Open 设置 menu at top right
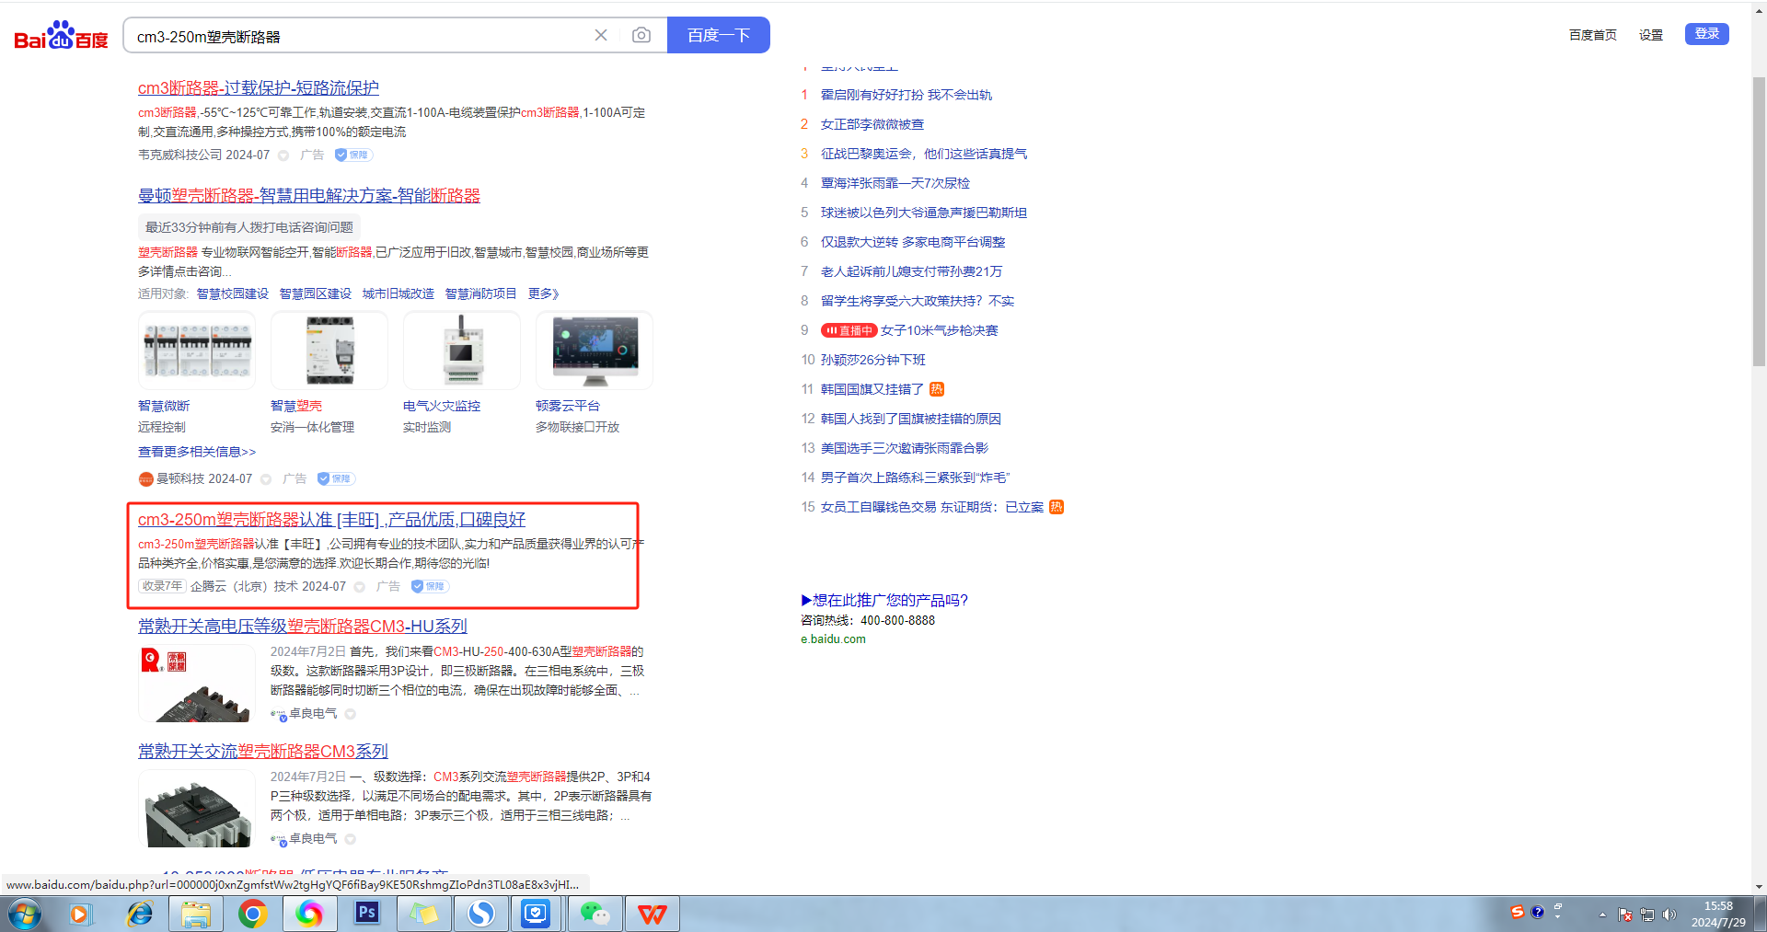The width and height of the screenshot is (1767, 932). coord(1650,35)
